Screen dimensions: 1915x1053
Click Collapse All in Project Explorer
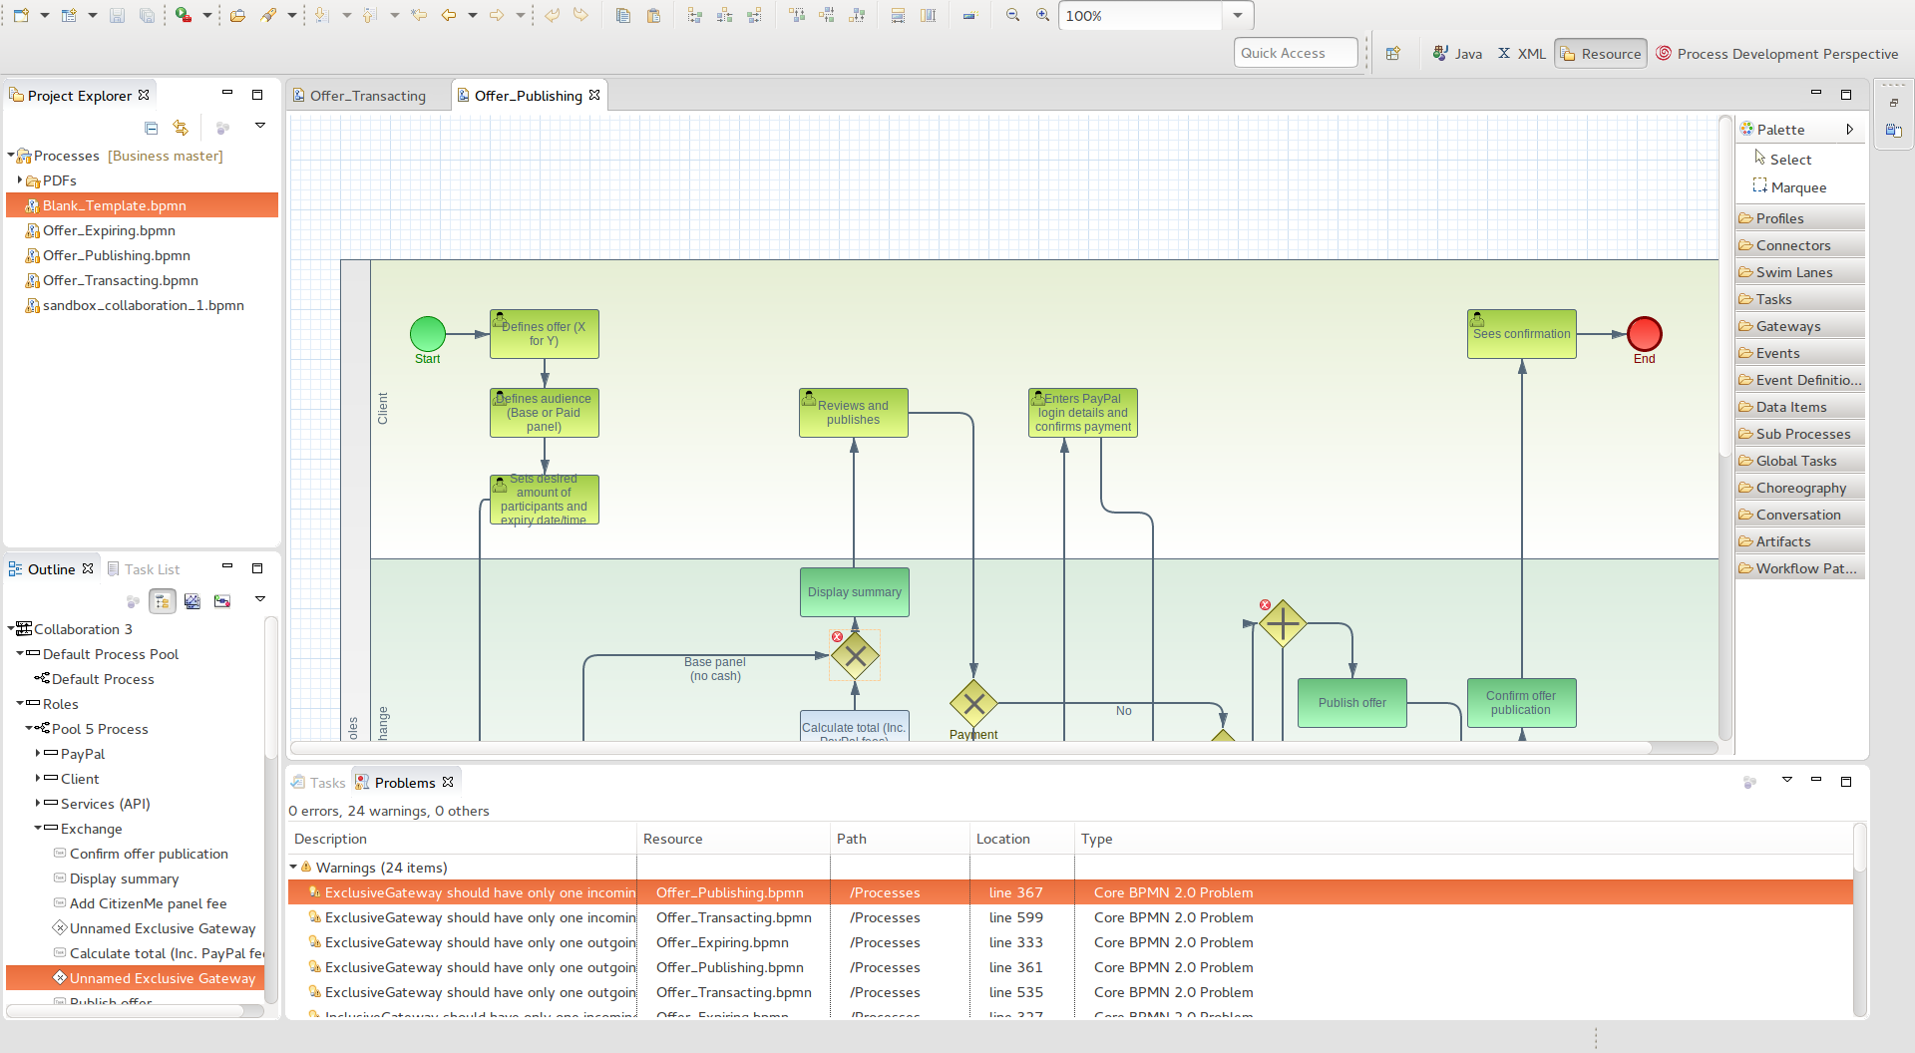click(152, 127)
